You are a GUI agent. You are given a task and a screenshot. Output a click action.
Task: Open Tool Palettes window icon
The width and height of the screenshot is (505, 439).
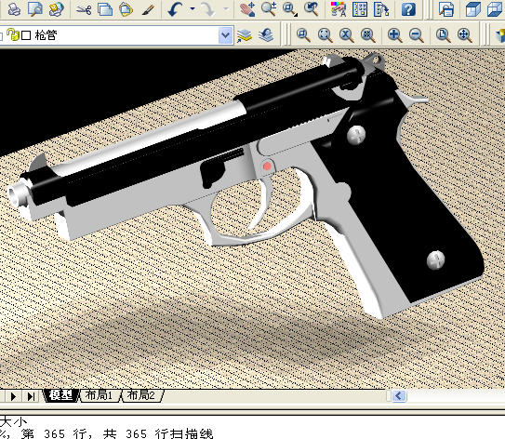pyautogui.click(x=381, y=9)
